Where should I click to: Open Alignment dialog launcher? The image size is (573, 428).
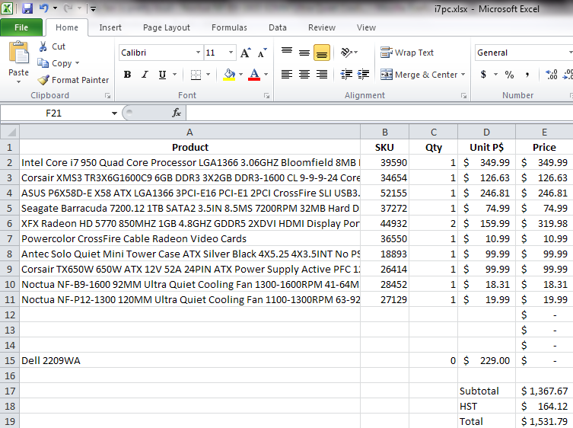[x=463, y=95]
